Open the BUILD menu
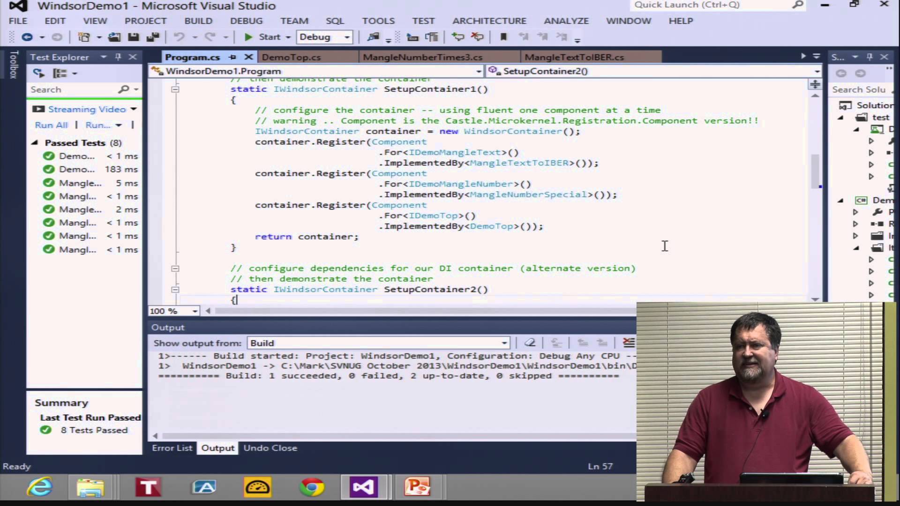Image resolution: width=900 pixels, height=506 pixels. [198, 21]
